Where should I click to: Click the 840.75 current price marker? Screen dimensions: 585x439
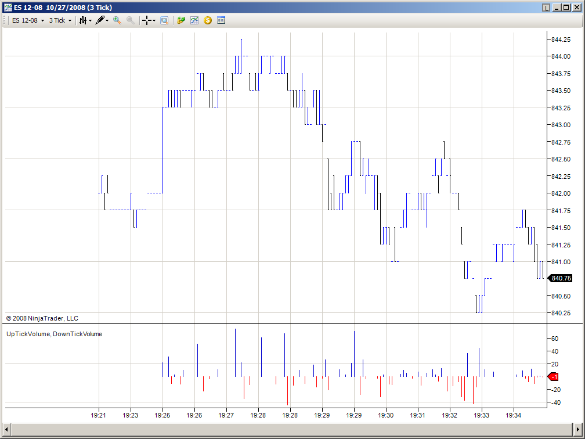pyautogui.click(x=559, y=278)
